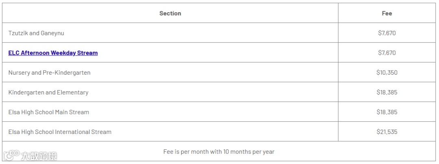
Task: Open the ELC Afternoon Weekday Stream link
Action: tap(53, 53)
